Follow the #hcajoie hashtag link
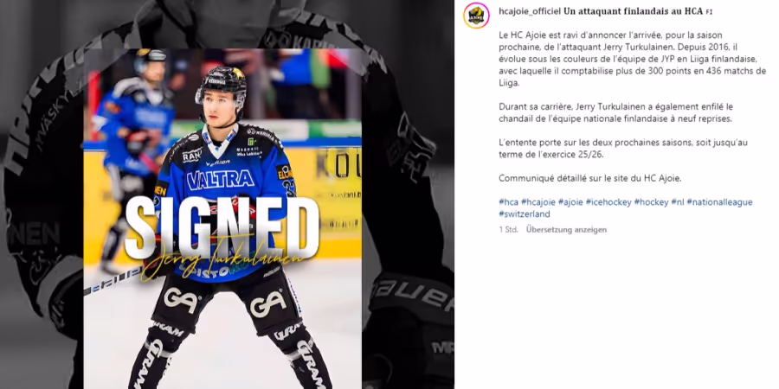The width and height of the screenshot is (779, 389). [538, 202]
